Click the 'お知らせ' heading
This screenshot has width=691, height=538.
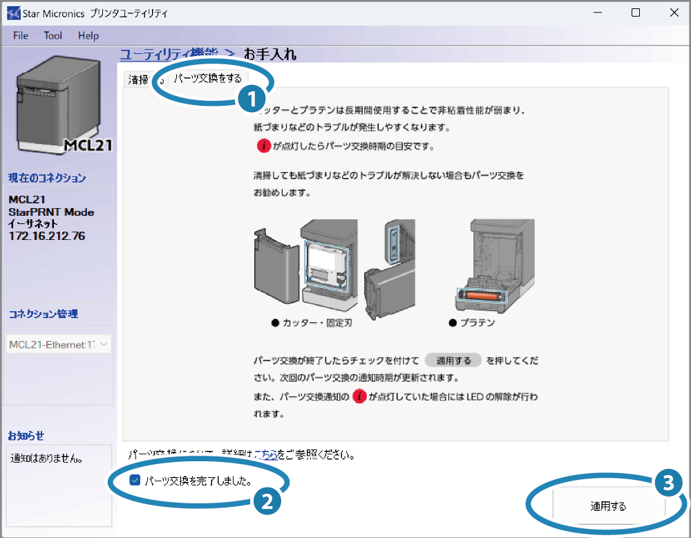click(x=26, y=436)
